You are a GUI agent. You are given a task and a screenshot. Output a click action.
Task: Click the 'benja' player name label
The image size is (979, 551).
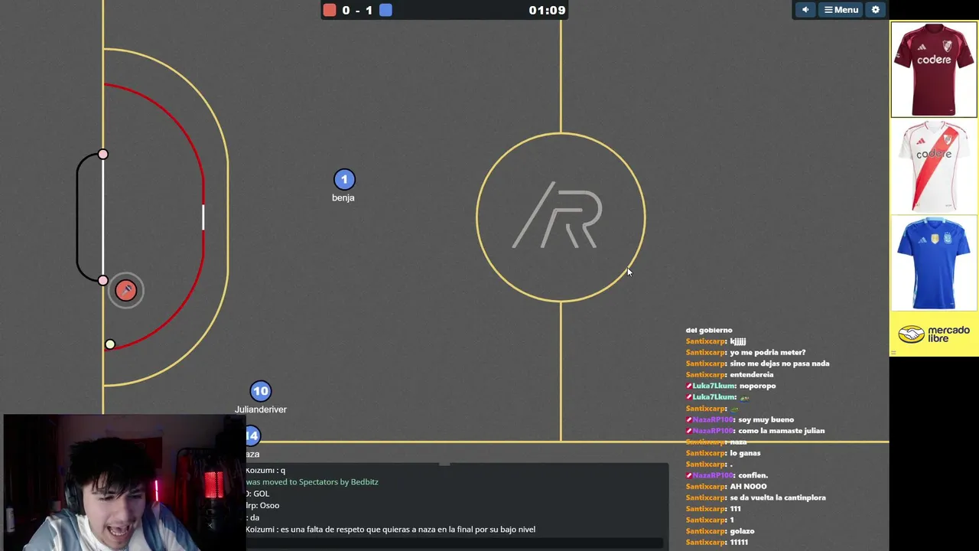343,197
